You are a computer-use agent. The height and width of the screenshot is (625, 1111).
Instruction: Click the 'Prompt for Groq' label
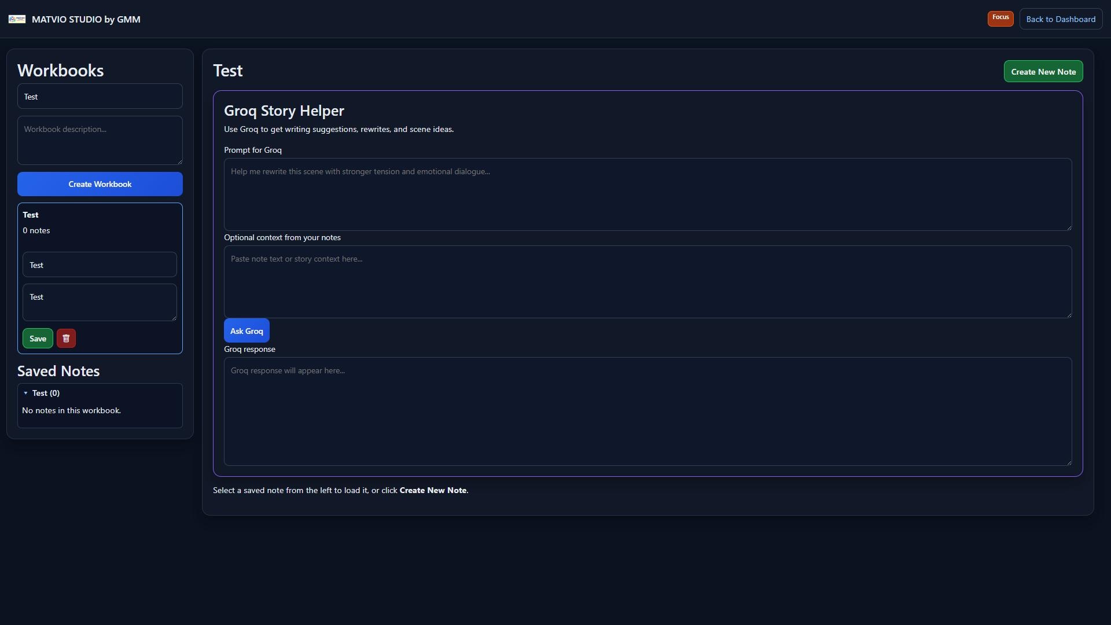click(253, 150)
